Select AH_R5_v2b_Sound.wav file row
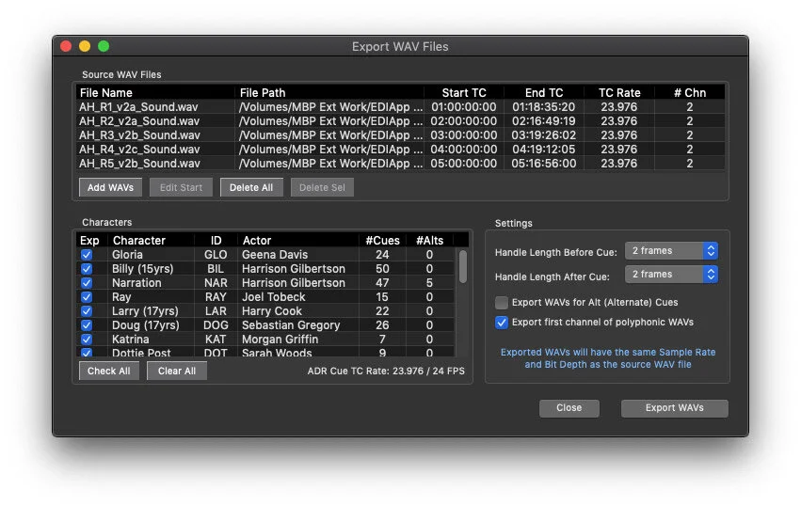This screenshot has height=506, width=801. pos(400,164)
